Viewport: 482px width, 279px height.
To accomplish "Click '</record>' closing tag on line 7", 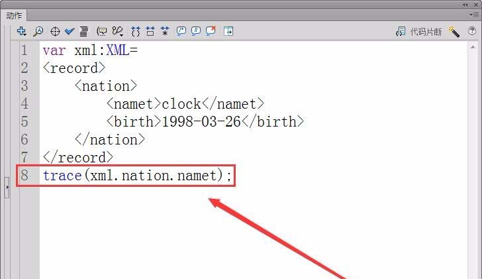I will [78, 158].
